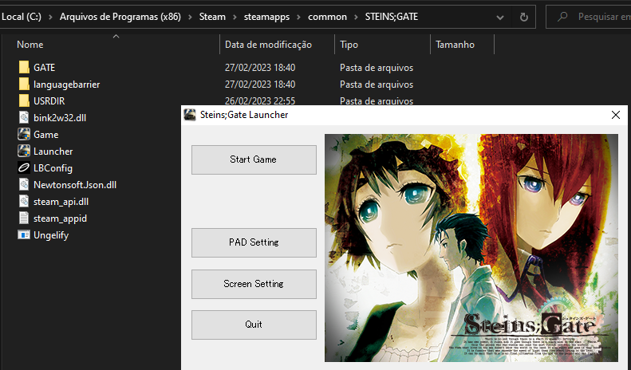Screen dimensions: 631x370
Task: Click the Ungelify application icon
Action: pyautogui.click(x=24, y=235)
